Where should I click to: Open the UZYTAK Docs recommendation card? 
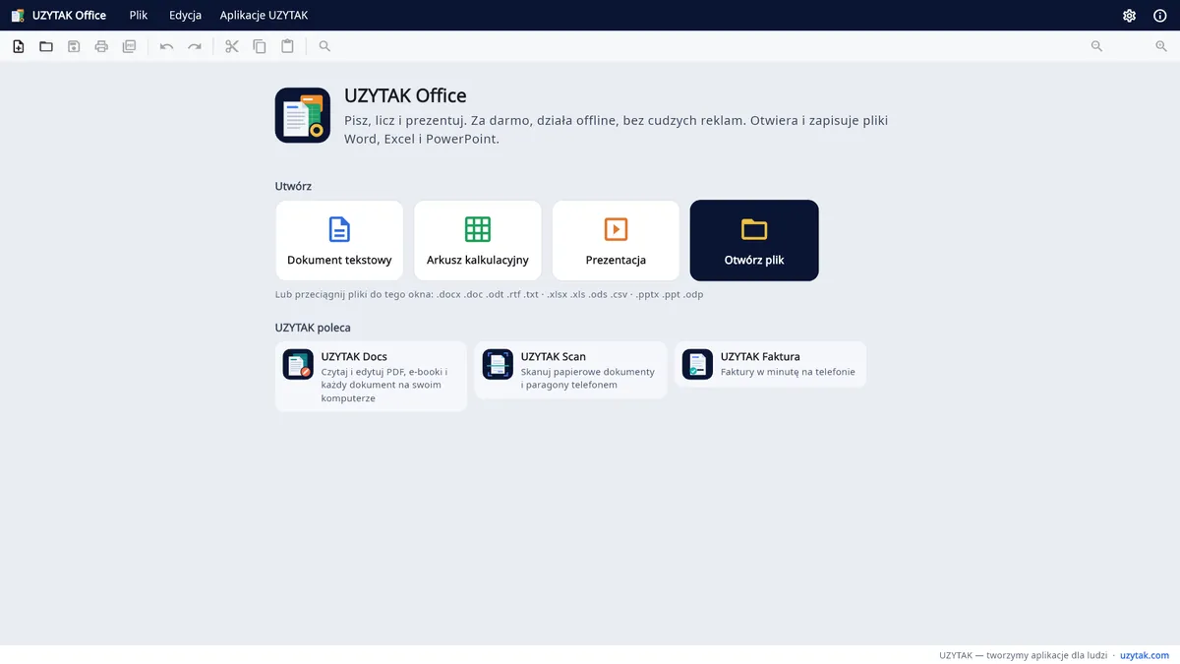[x=371, y=377]
